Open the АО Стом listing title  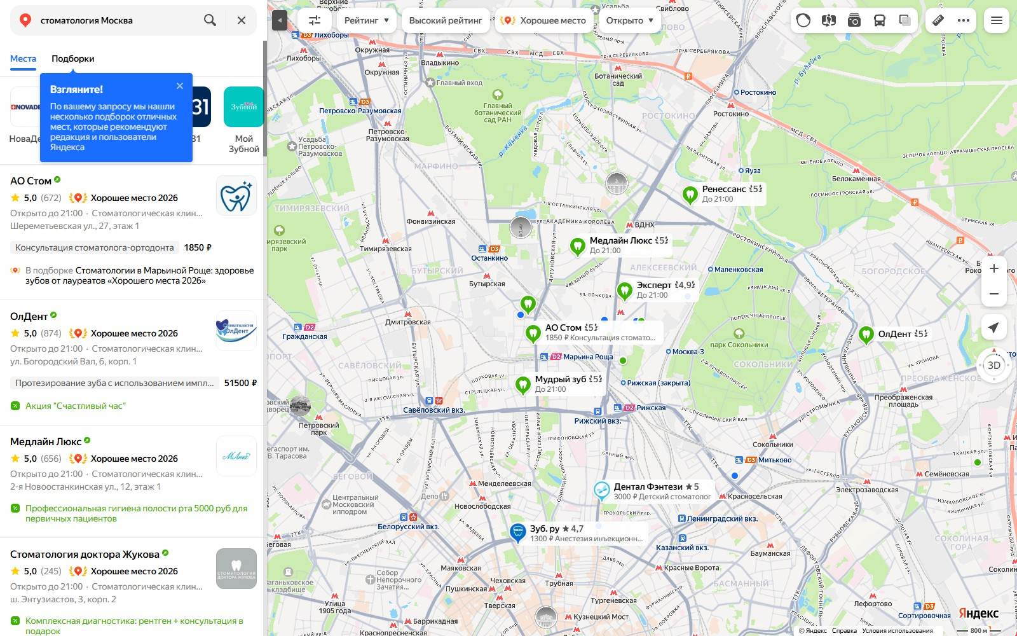31,181
